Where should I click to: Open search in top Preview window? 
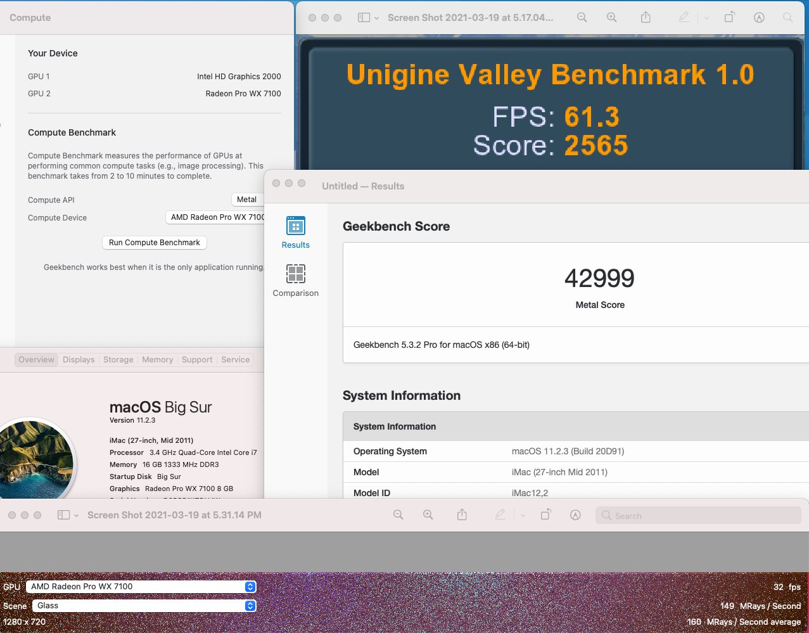(787, 18)
